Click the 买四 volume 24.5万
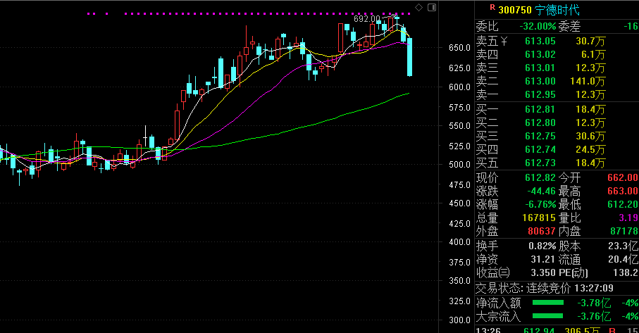639x333 pixels. pyautogui.click(x=590, y=149)
